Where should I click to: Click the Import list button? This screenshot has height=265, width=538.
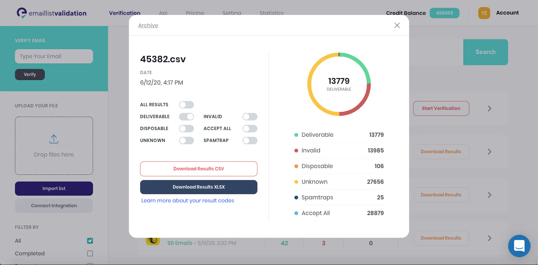click(54, 189)
